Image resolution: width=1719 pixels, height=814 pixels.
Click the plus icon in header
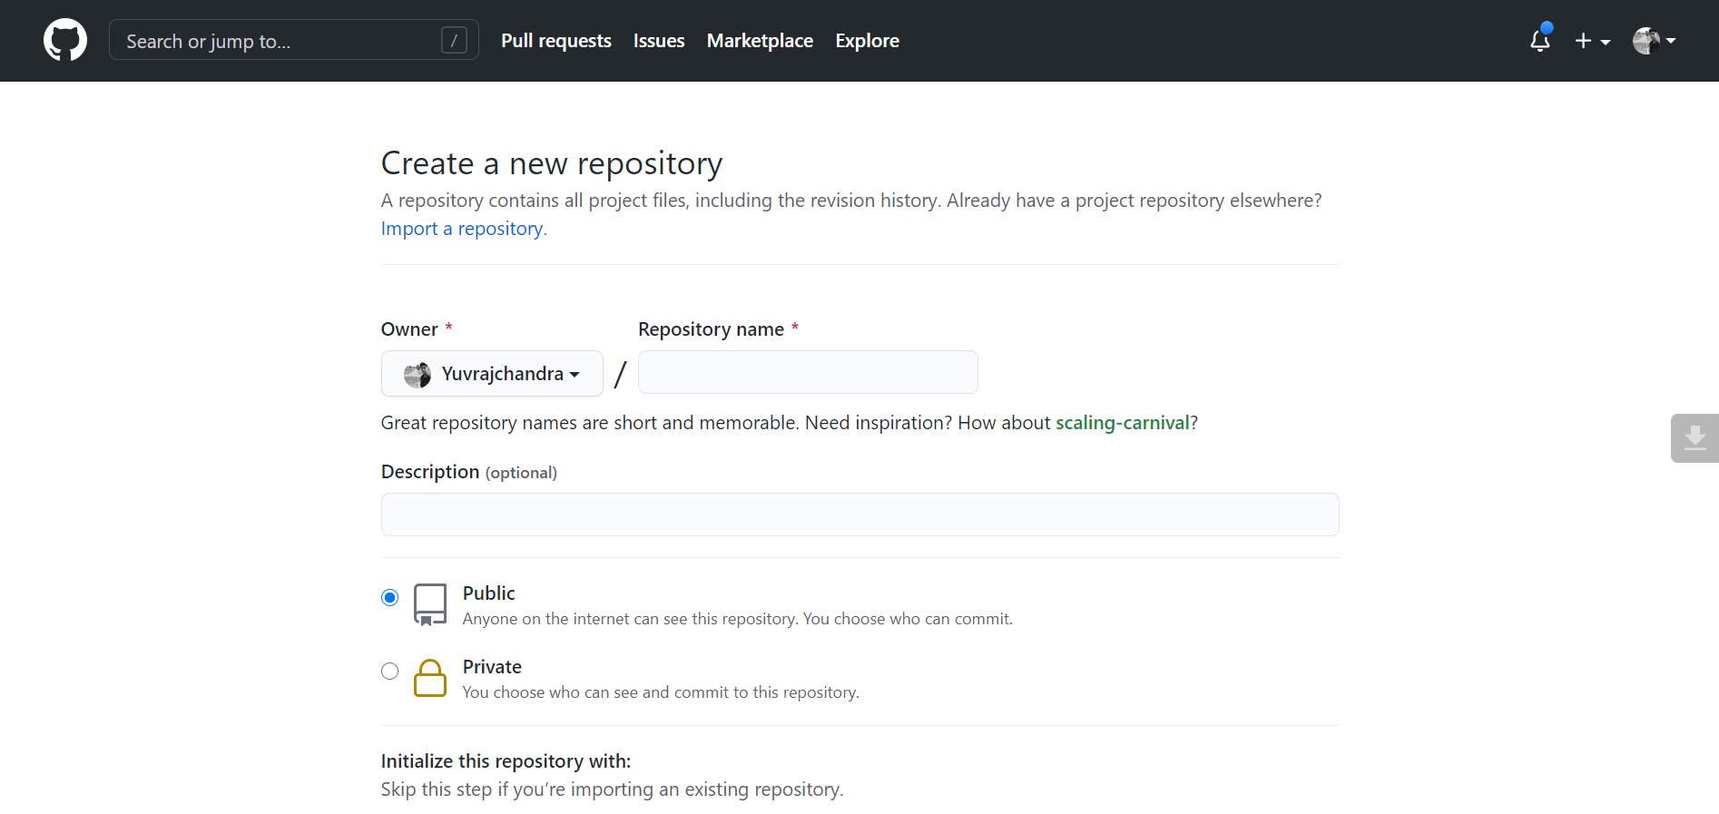(1583, 41)
